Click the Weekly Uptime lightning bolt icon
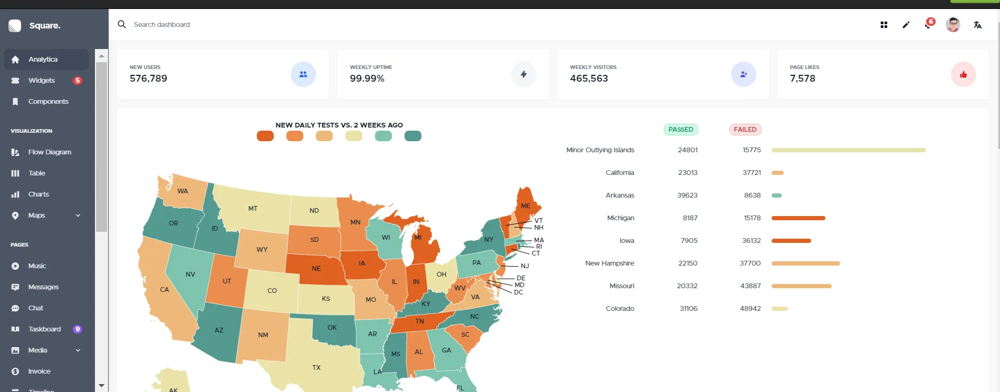This screenshot has width=1000, height=392. point(524,75)
